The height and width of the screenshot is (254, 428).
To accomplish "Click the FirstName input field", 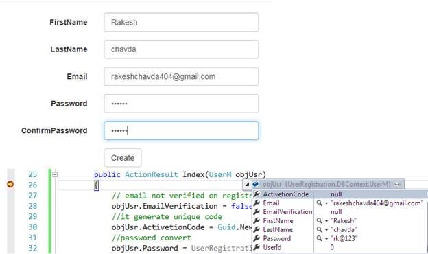I will 181,22.
